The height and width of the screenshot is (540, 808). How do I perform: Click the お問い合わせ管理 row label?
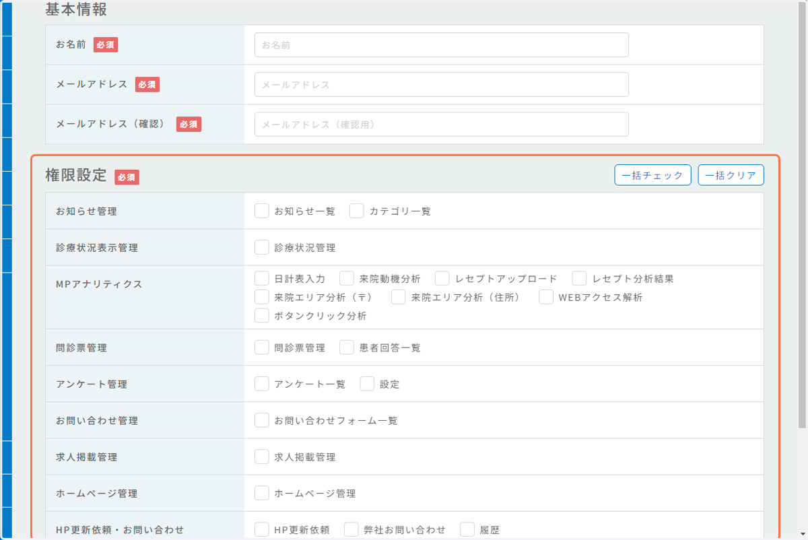pos(97,421)
